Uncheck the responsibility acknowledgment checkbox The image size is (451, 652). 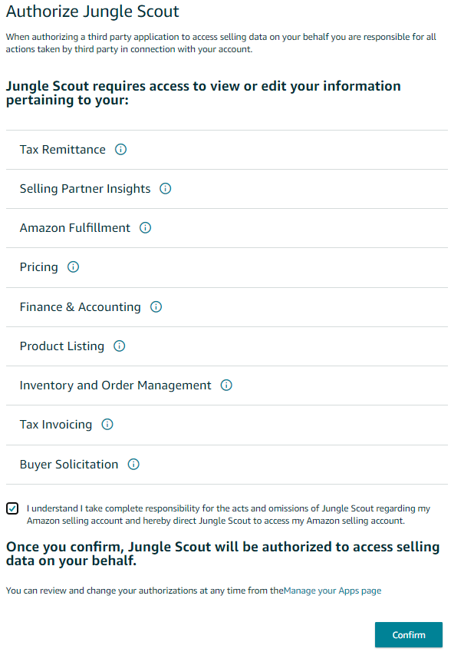12,508
